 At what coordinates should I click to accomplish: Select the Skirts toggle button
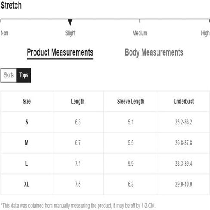tap(9, 75)
